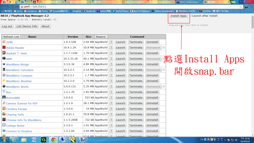Open Chrome from the taskbar
The height and width of the screenshot is (143, 254).
click(x=54, y=140)
